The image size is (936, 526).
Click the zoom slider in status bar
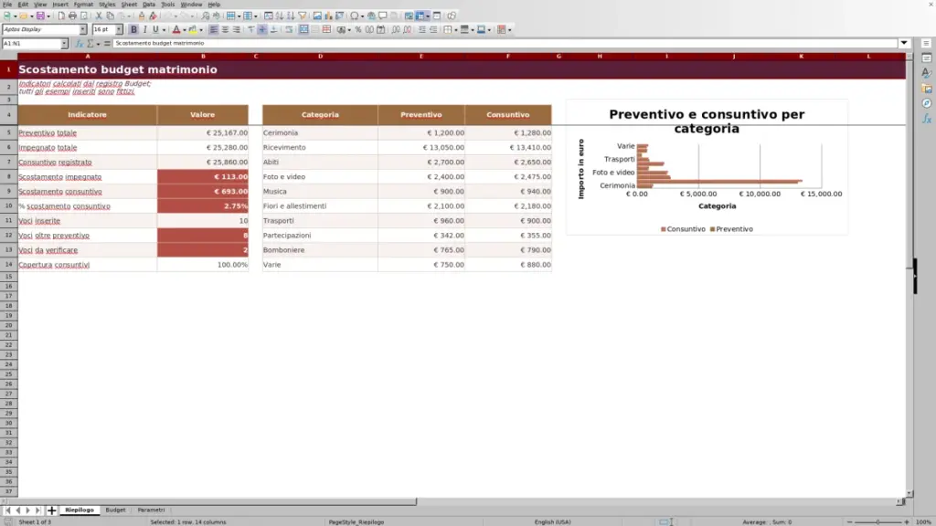[x=878, y=522]
